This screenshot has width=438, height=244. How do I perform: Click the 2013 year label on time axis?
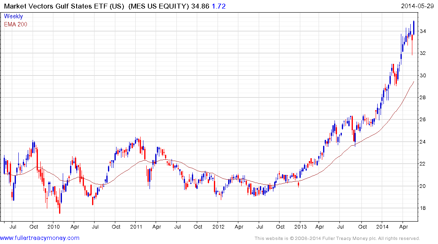pos(300,227)
